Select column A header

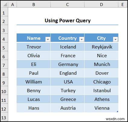point(13,5)
